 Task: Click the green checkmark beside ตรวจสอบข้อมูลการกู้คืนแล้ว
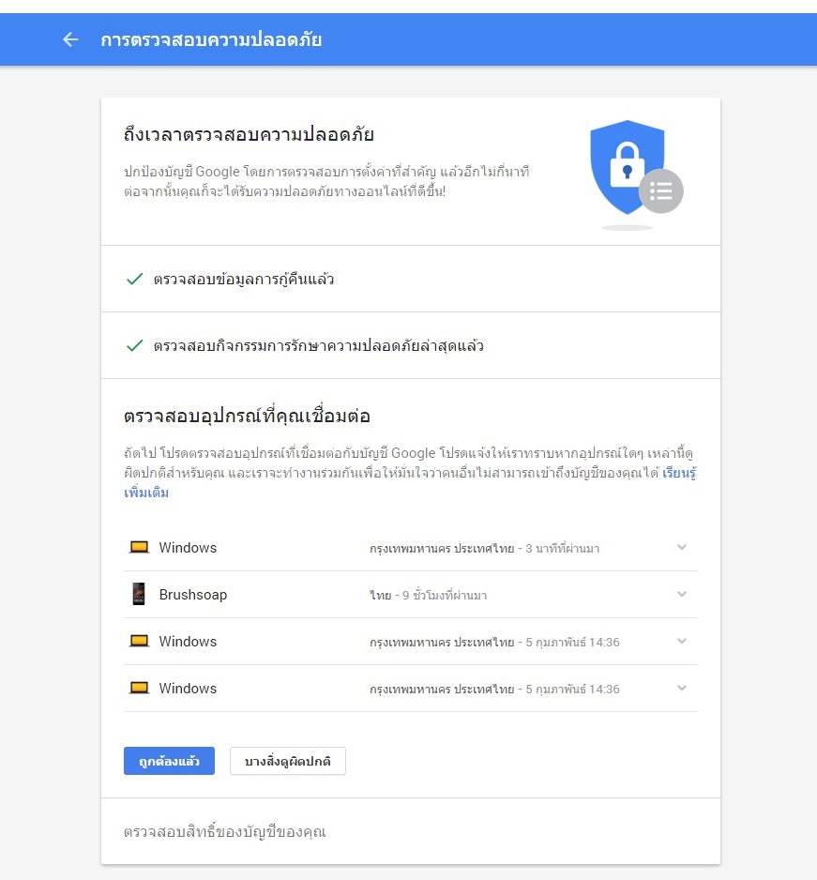click(134, 280)
